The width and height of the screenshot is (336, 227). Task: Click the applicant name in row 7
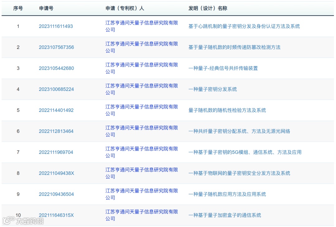tap(142, 152)
